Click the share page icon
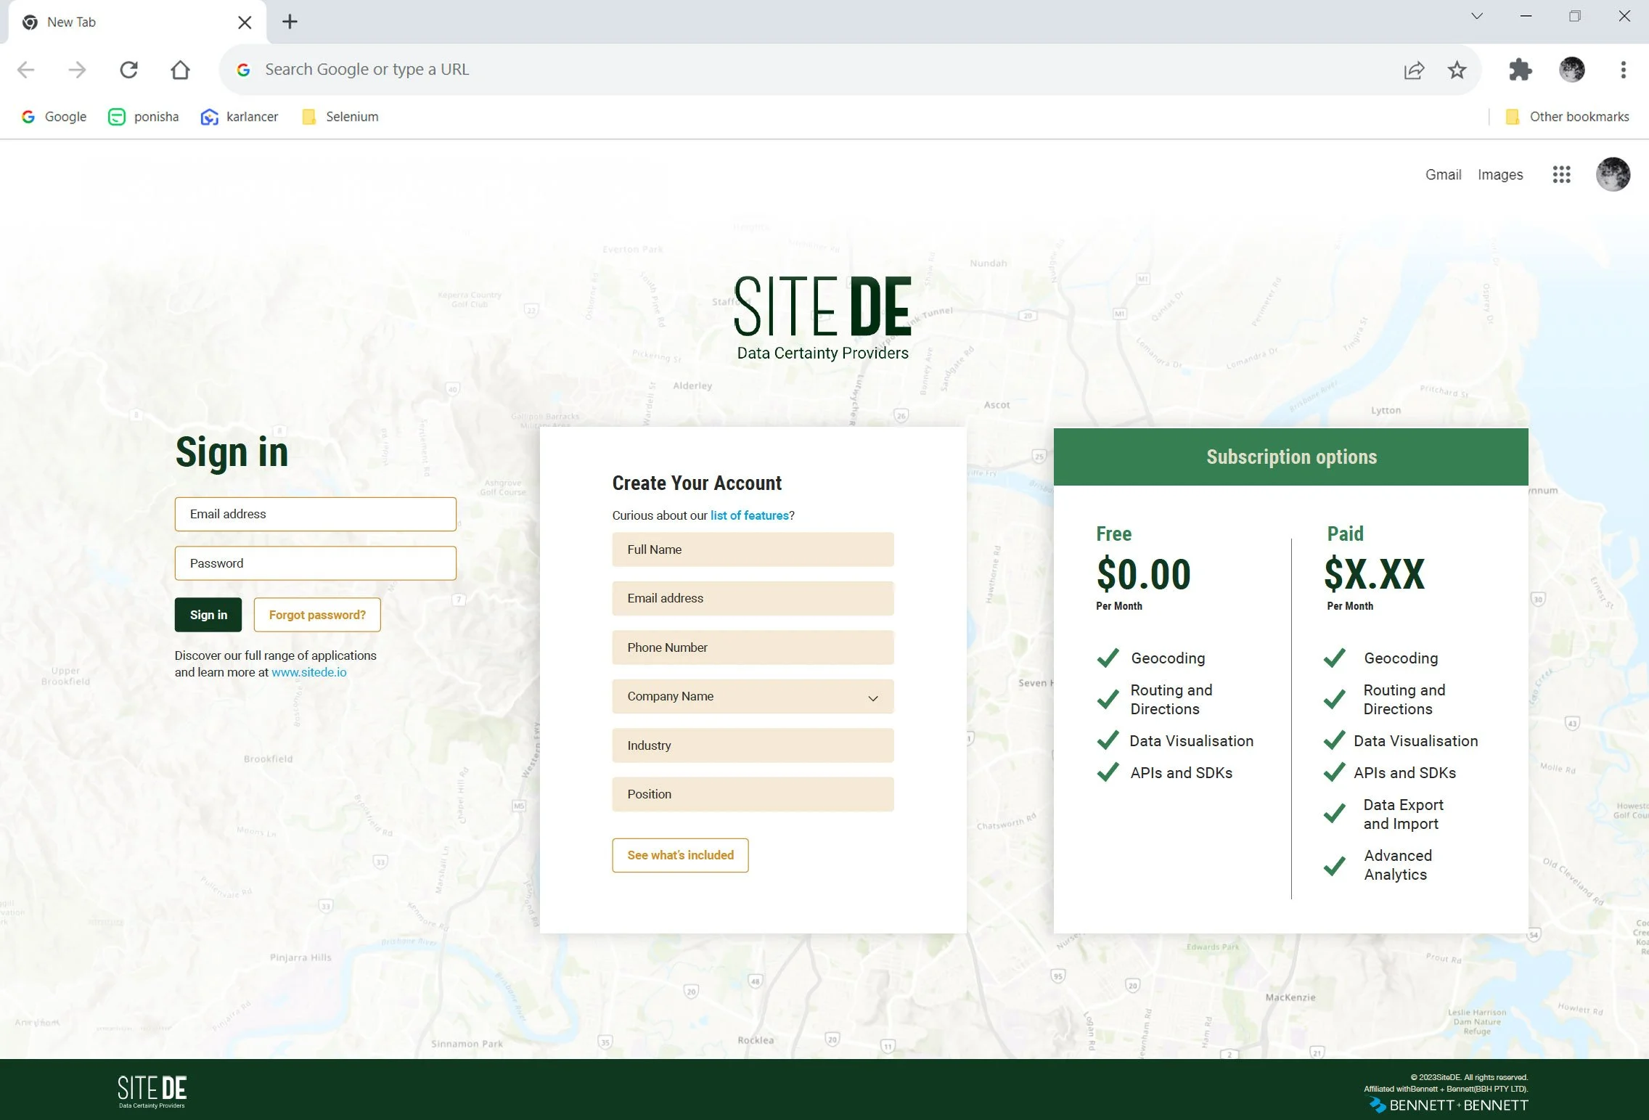Image resolution: width=1649 pixels, height=1120 pixels. 1414,70
